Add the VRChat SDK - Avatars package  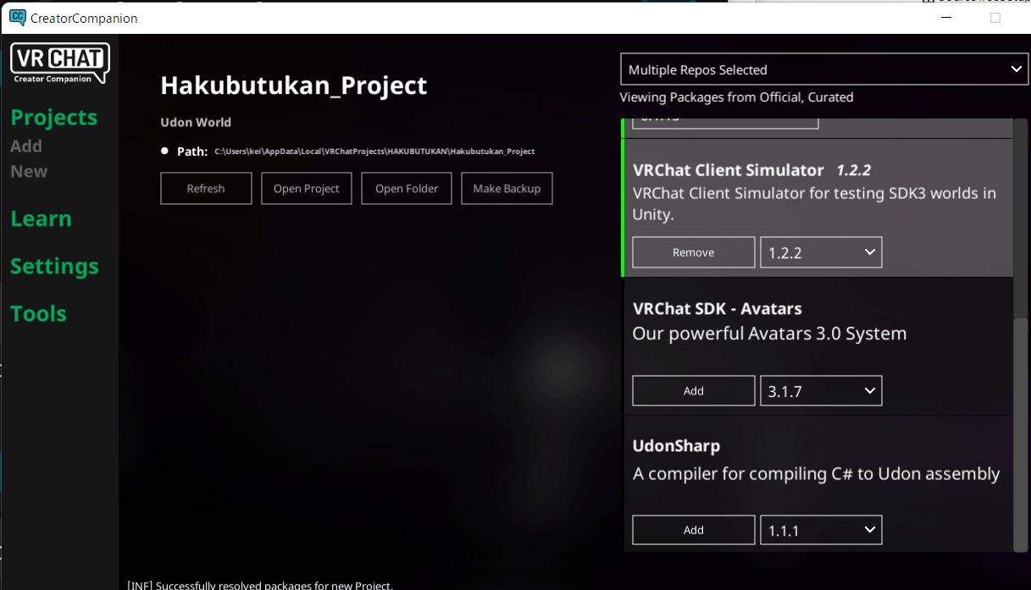pyautogui.click(x=694, y=391)
